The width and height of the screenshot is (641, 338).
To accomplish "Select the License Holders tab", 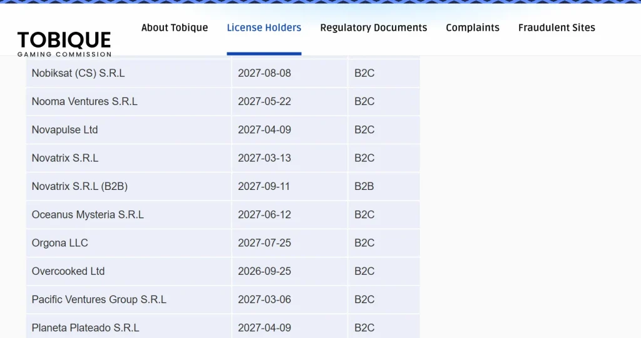I will click(264, 27).
